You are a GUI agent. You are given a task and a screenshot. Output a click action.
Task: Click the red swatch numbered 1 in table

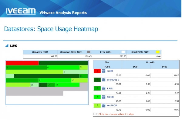[x=97, y=71]
